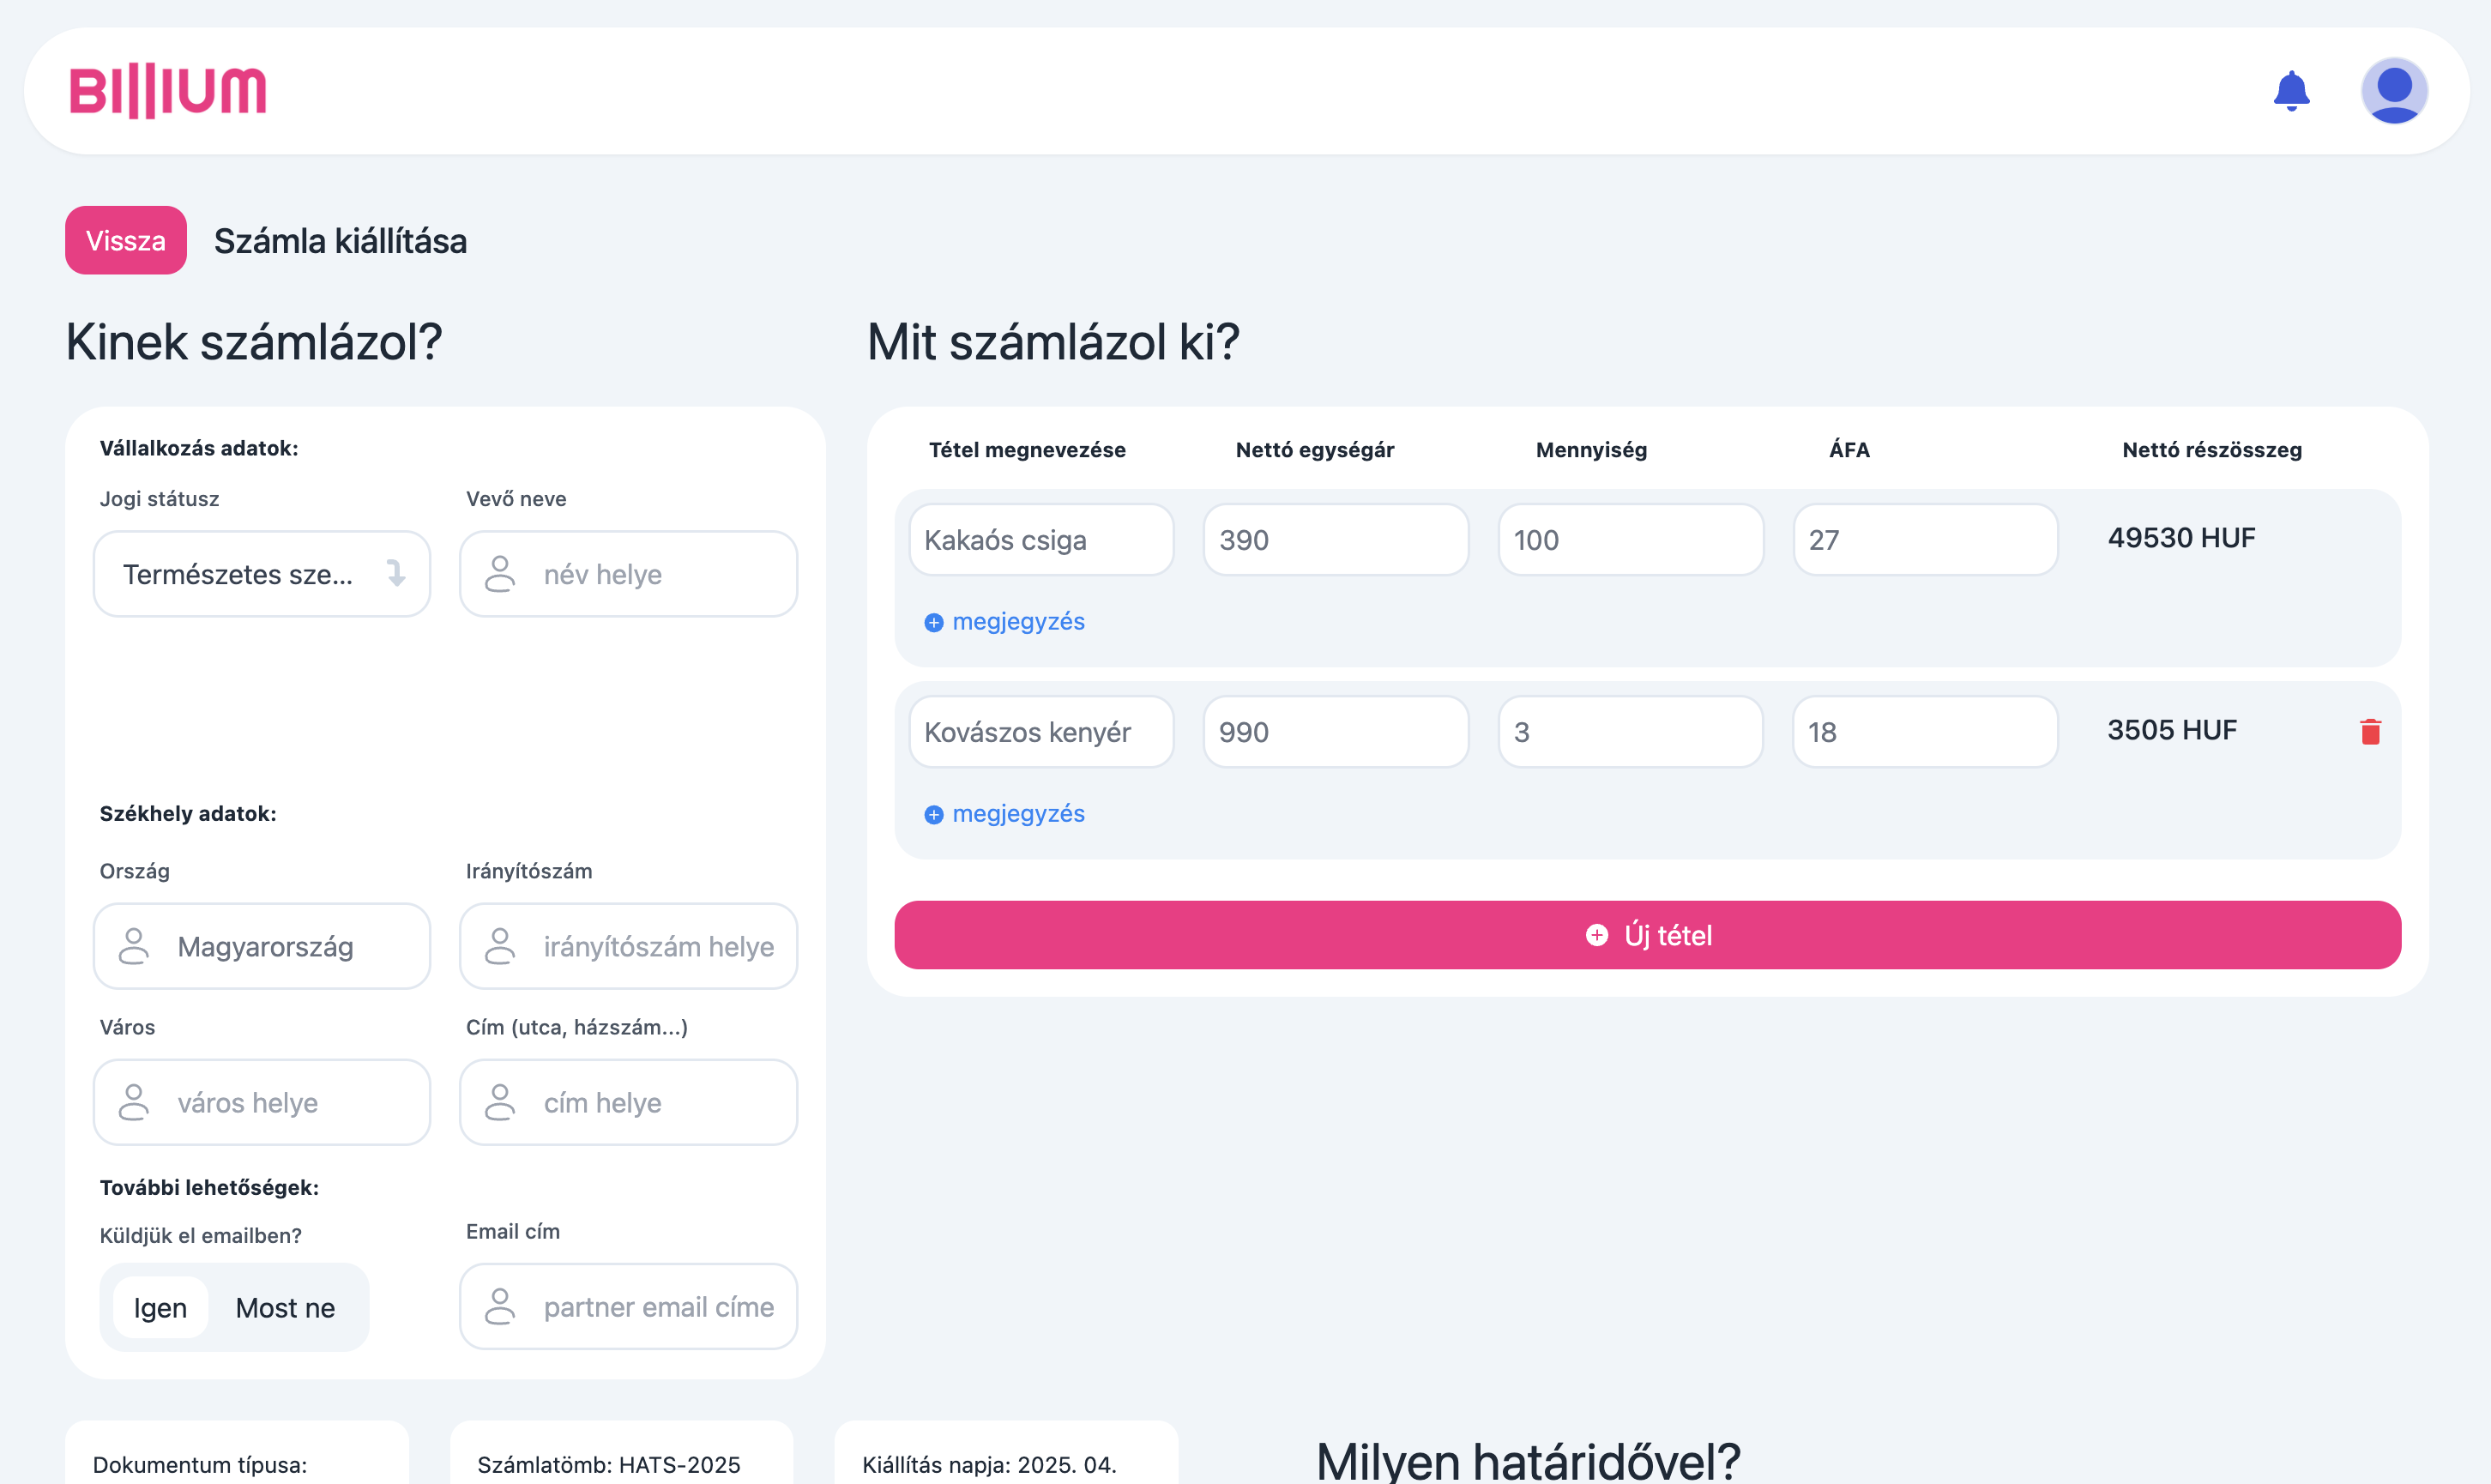Image resolution: width=2491 pixels, height=1484 pixels.
Task: Click plus icon beside Kakaós csiga megjegyzés
Action: (933, 623)
